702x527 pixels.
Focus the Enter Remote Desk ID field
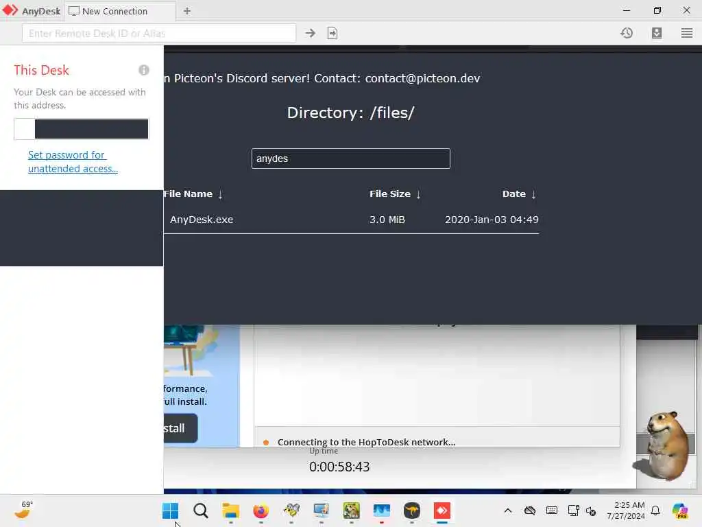coord(159,33)
